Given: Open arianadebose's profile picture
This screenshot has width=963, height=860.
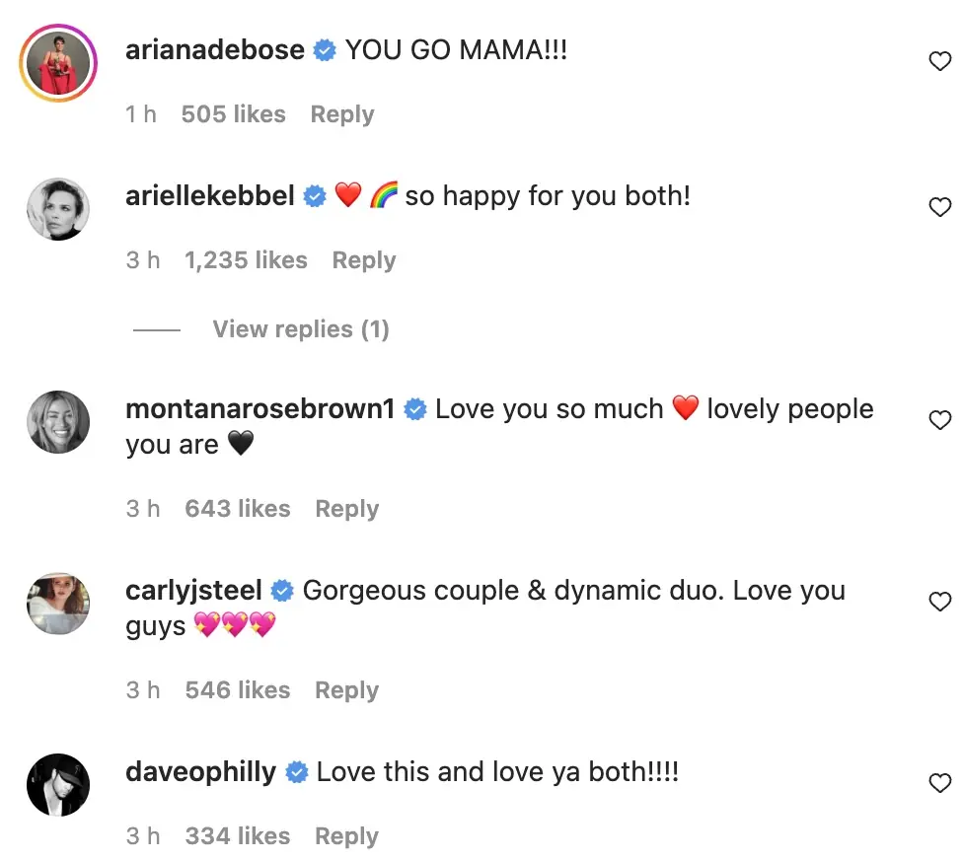Looking at the screenshot, I should tap(56, 65).
